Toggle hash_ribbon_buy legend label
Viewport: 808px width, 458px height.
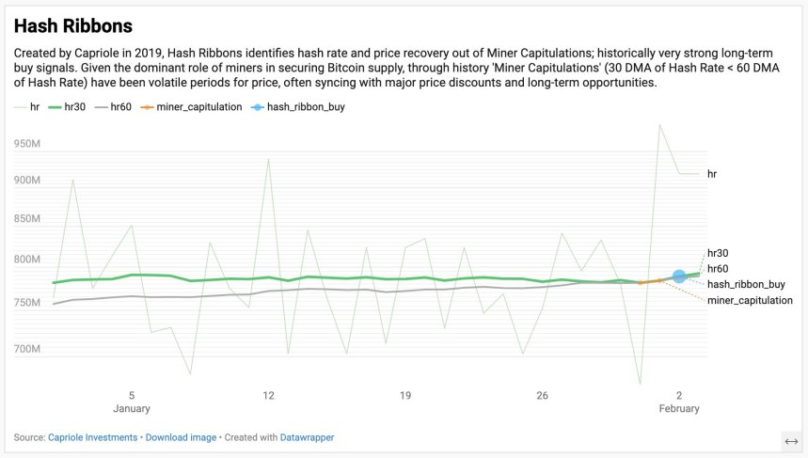pyautogui.click(x=306, y=107)
